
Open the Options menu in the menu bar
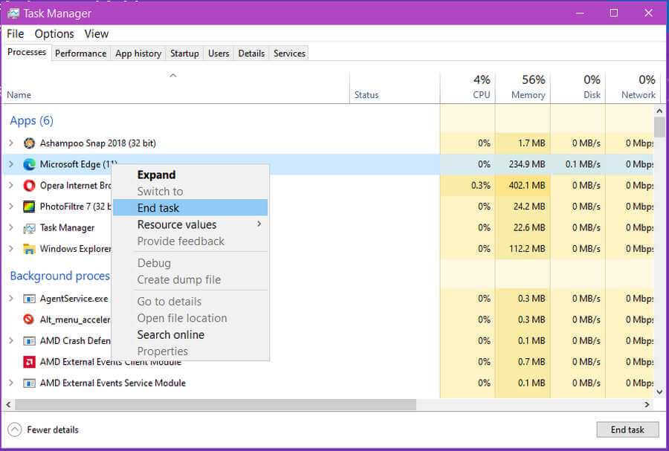54,34
